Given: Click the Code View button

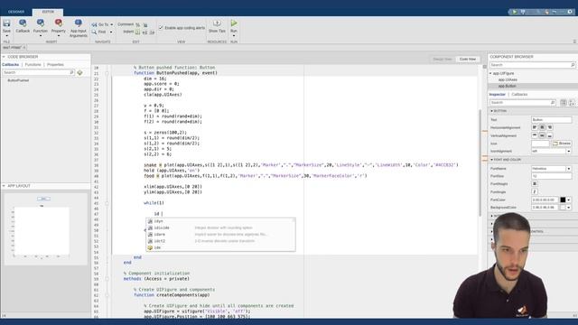Looking at the screenshot, I should pos(468,59).
